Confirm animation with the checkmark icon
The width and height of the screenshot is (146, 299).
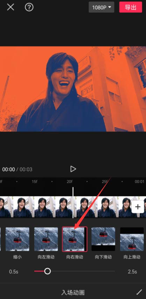pos(139,292)
